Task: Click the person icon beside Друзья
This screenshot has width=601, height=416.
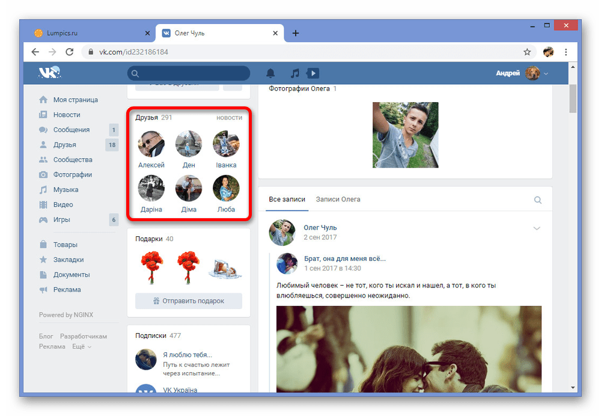Action: point(43,144)
